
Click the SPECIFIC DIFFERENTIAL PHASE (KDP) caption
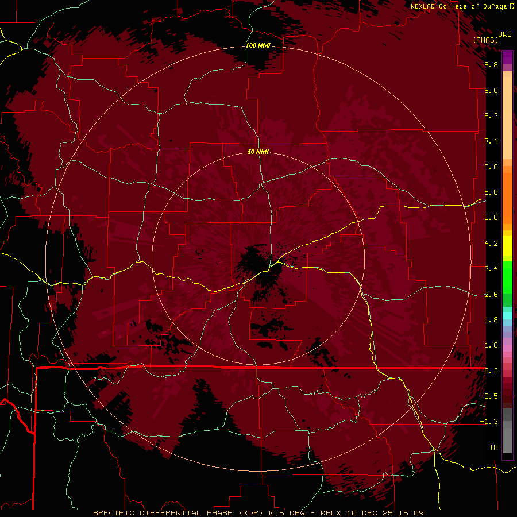[179, 513]
